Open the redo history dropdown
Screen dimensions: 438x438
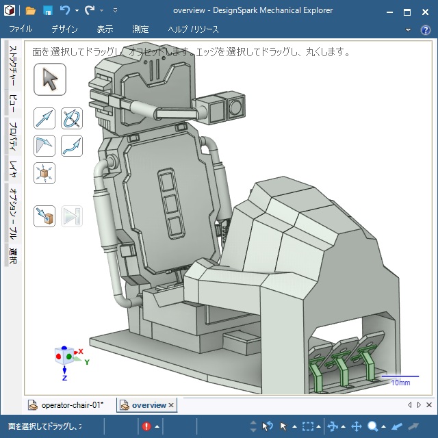(102, 11)
